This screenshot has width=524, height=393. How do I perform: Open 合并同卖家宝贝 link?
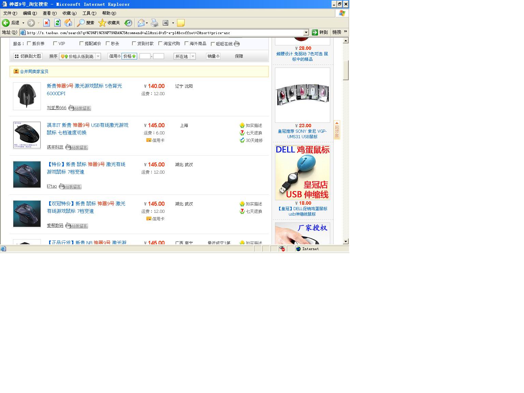point(34,72)
